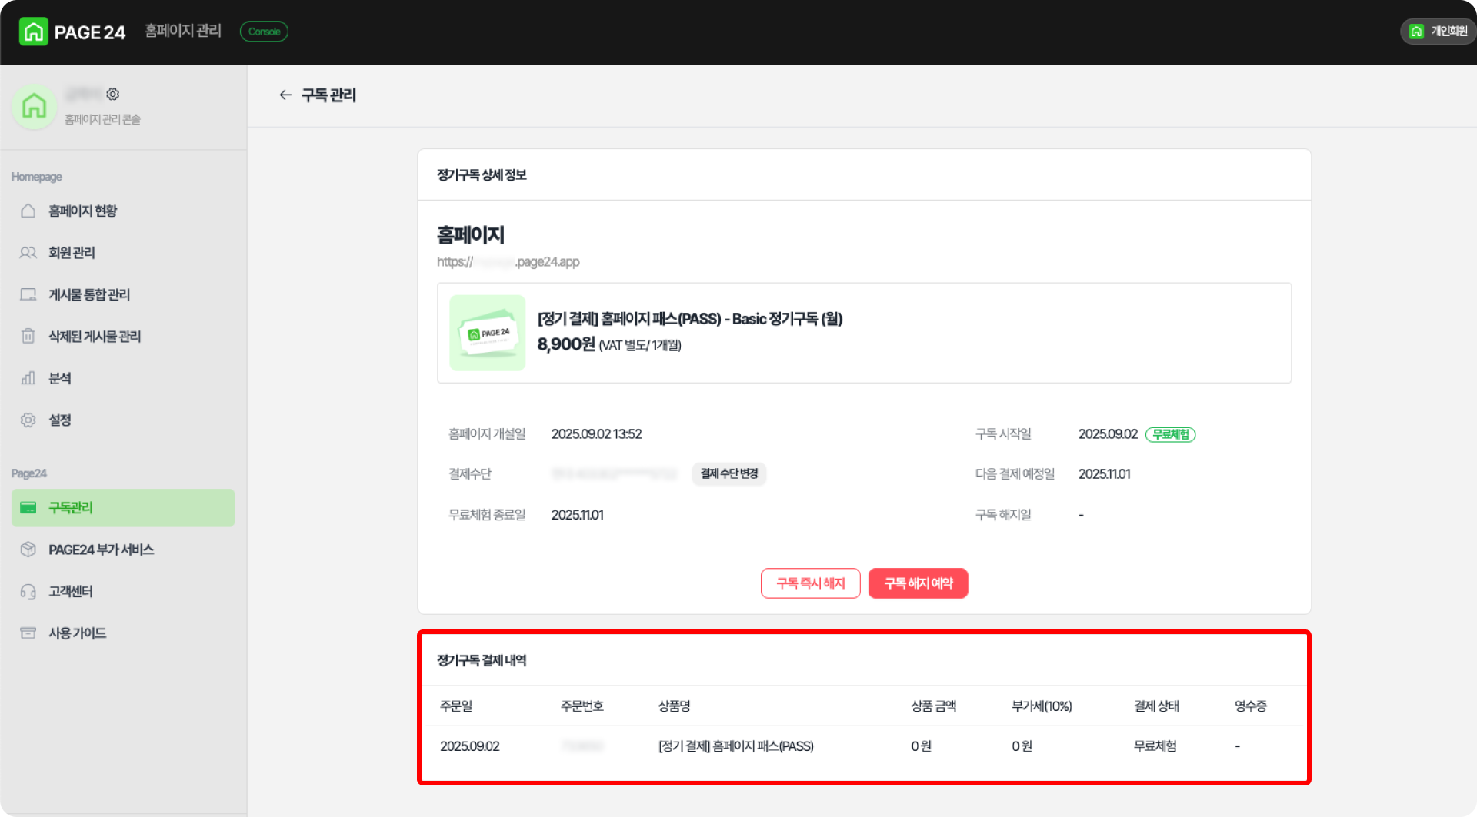This screenshot has width=1477, height=817.
Task: Click the 고객센터 headset icon
Action: tap(28, 591)
